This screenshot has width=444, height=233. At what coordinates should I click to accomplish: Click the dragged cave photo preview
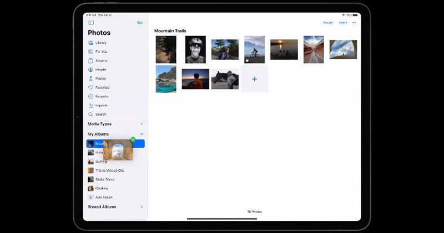click(118, 150)
